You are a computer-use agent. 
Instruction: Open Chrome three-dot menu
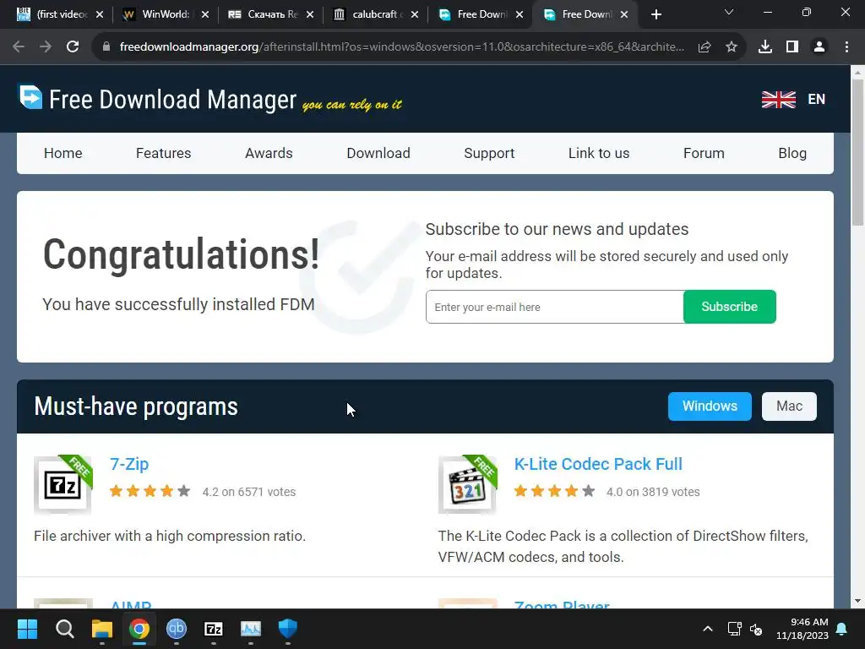click(846, 47)
